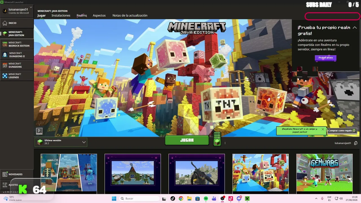Image resolution: width=361 pixels, height=203 pixels.
Task: Click the taskbar Buscar search box
Action: coord(139,198)
